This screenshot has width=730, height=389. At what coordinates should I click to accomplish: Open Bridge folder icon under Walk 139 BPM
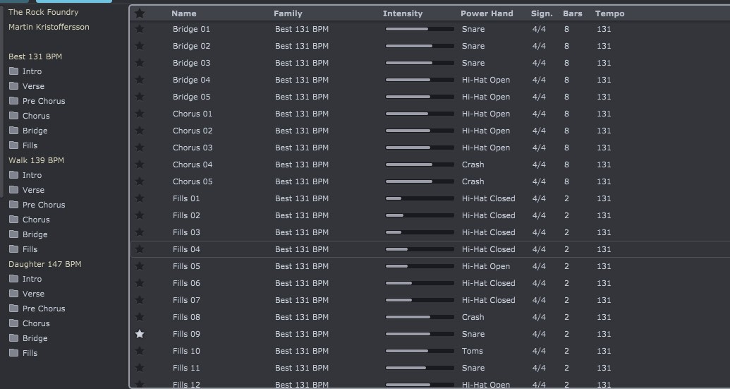pos(14,234)
